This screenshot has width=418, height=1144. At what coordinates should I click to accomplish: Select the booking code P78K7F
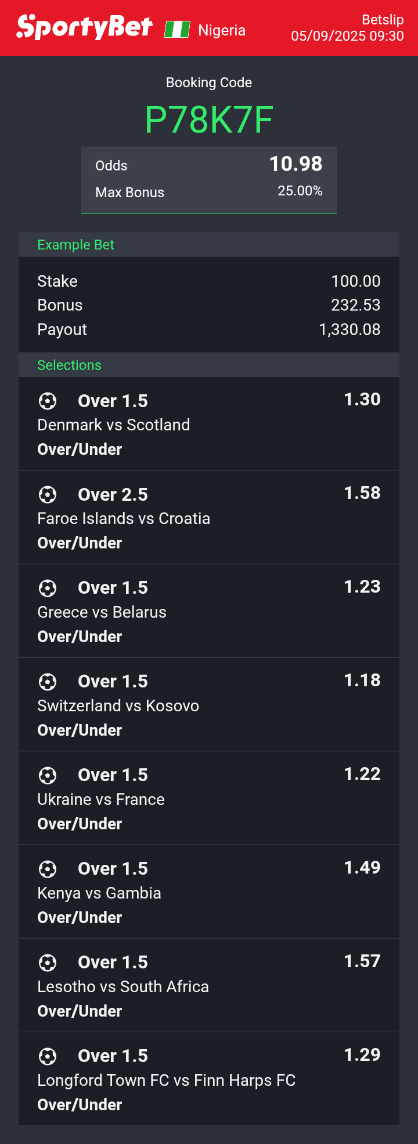(209, 120)
